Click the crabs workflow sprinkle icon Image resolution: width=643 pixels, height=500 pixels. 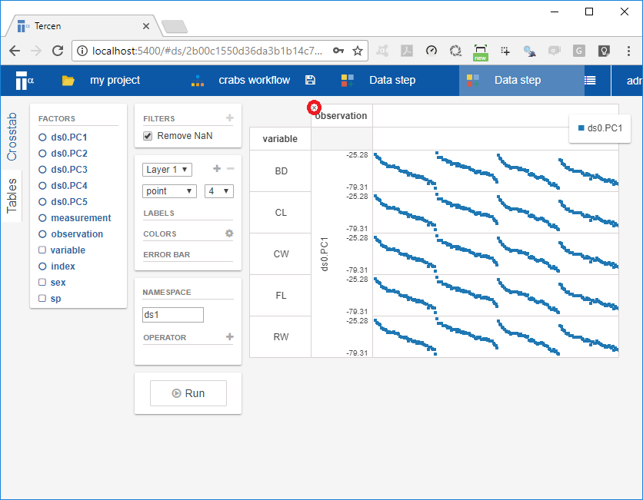(x=196, y=80)
